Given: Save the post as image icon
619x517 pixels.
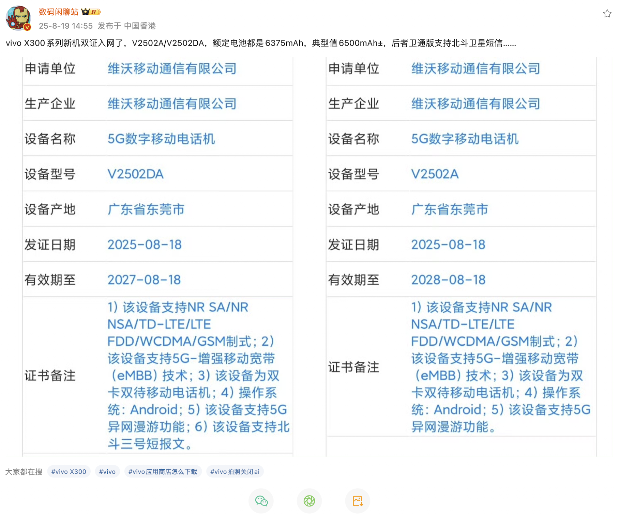Looking at the screenshot, I should 358,501.
